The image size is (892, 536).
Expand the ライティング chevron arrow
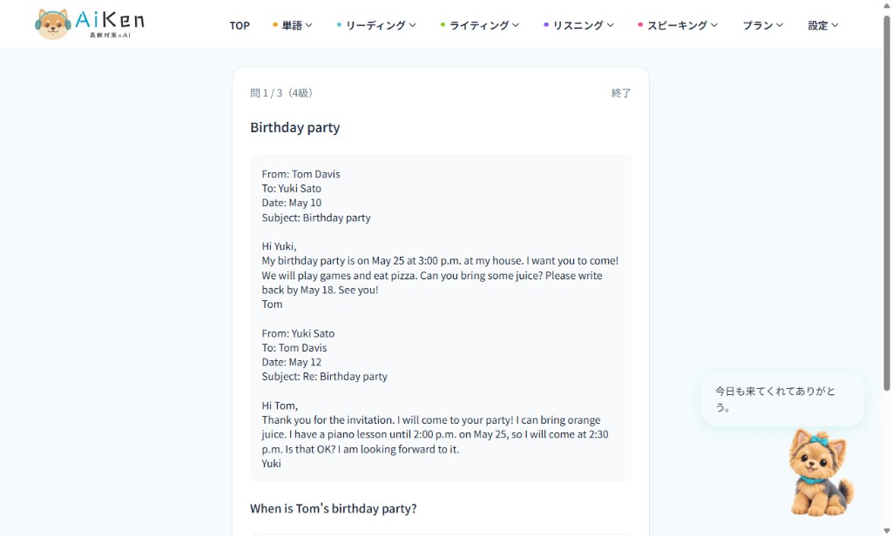tap(516, 25)
